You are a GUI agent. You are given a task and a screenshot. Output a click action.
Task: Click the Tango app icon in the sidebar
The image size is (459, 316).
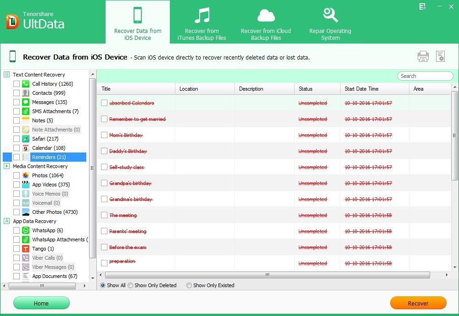pos(24,249)
